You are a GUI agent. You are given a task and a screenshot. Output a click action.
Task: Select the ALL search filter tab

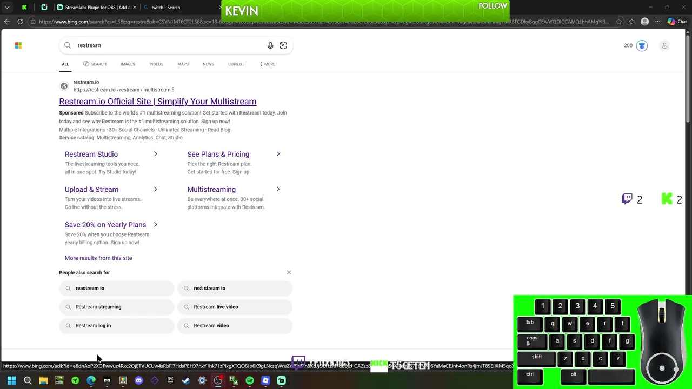pos(65,64)
